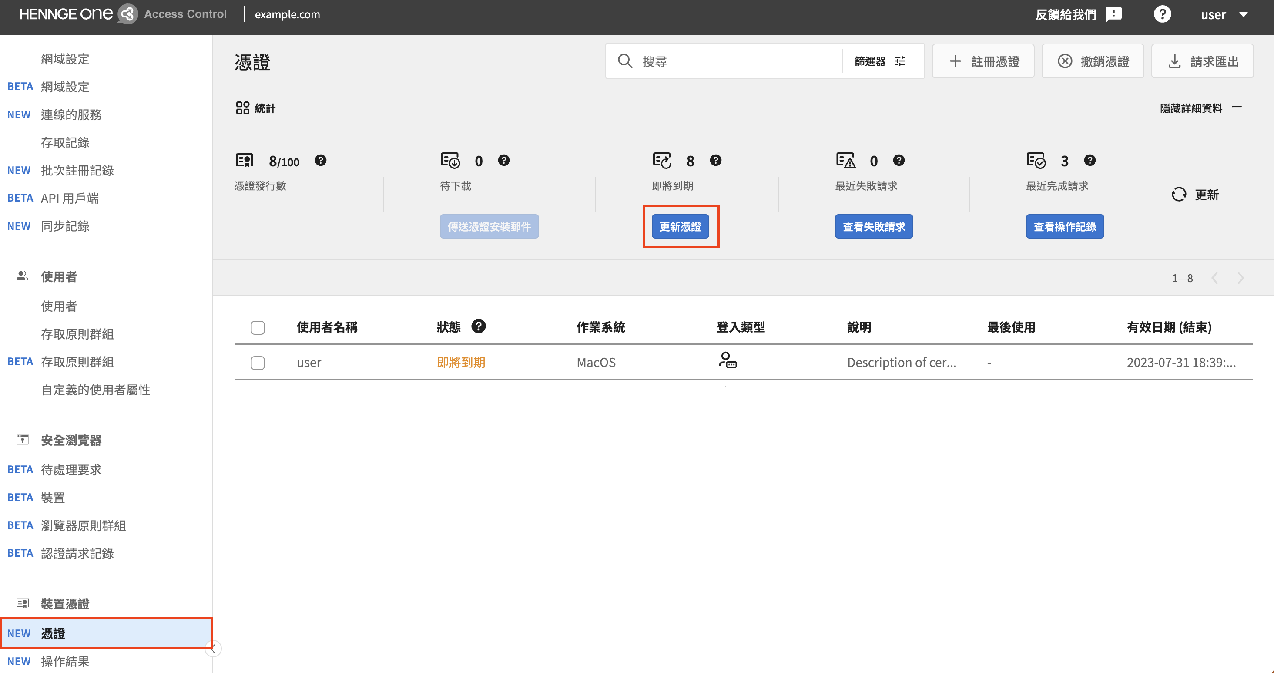Go to previous page of results
The image size is (1274, 673).
[1215, 278]
